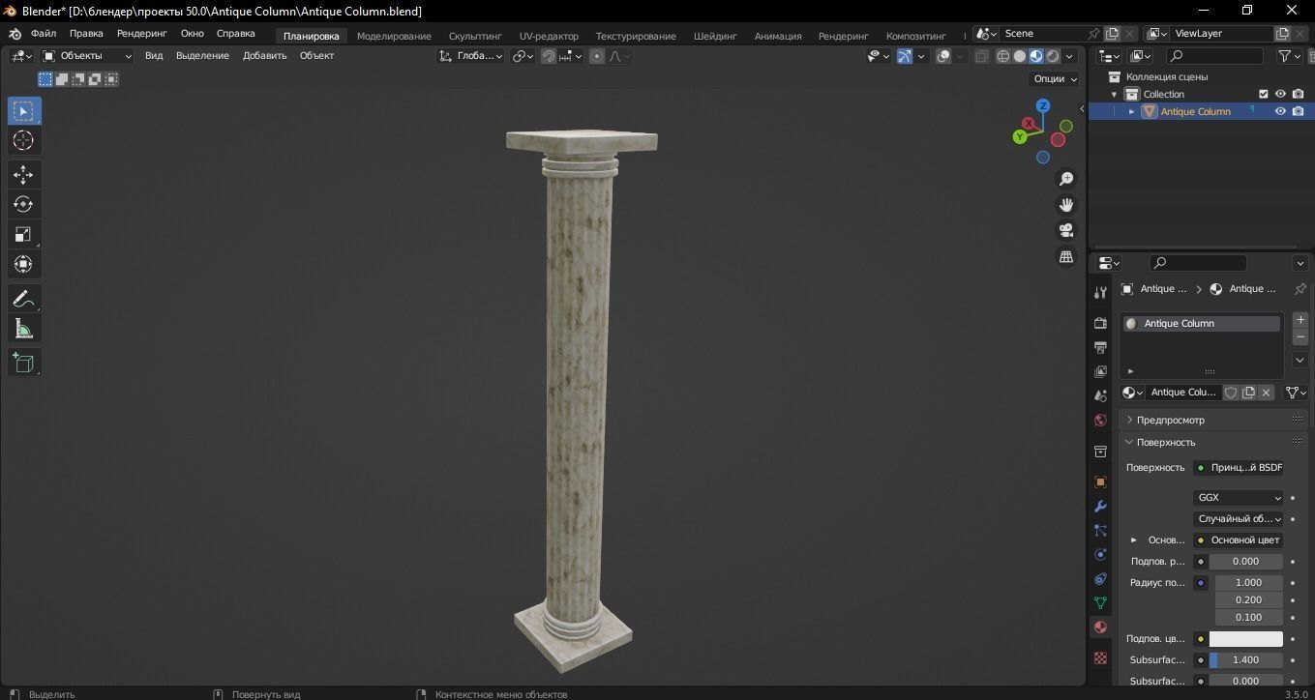The width and height of the screenshot is (1315, 700).
Task: Pick the Add Cube tool
Action: (23, 363)
